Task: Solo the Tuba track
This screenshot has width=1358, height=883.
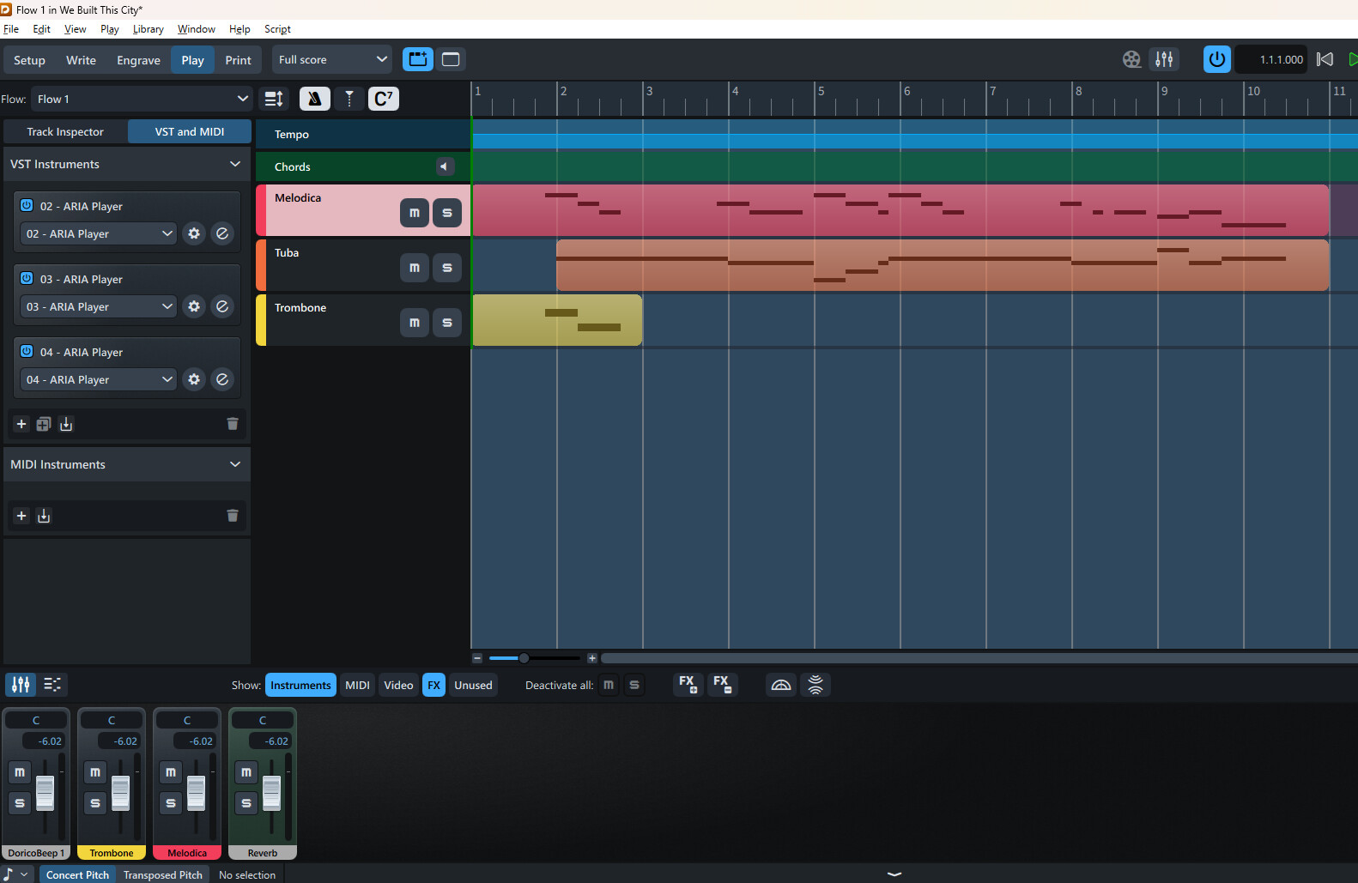Action: [447, 268]
